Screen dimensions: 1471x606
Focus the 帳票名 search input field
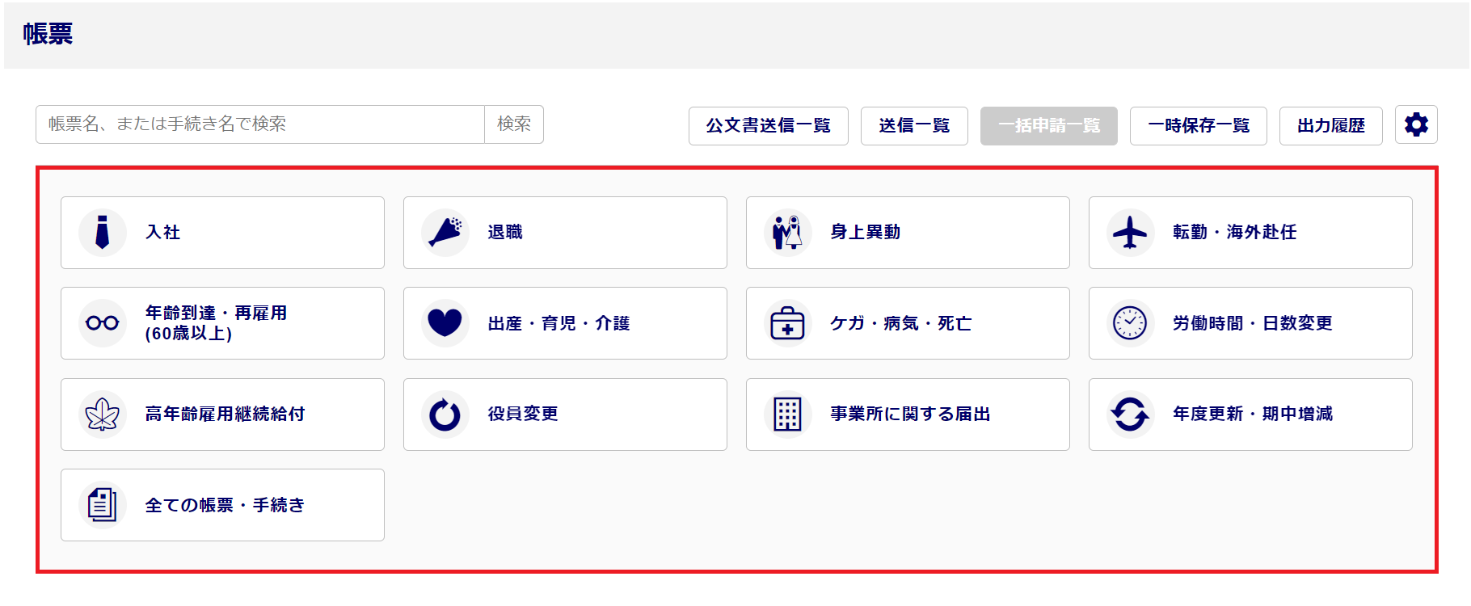click(x=260, y=124)
